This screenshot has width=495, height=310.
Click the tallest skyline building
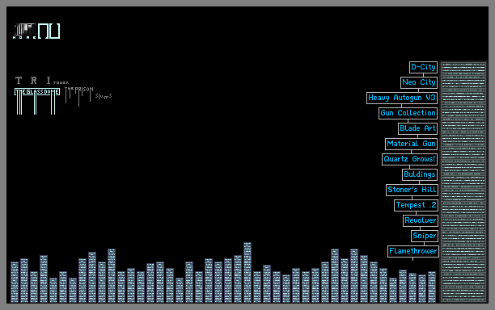[247, 273]
